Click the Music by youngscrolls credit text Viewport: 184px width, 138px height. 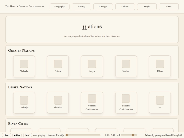pos(164,135)
